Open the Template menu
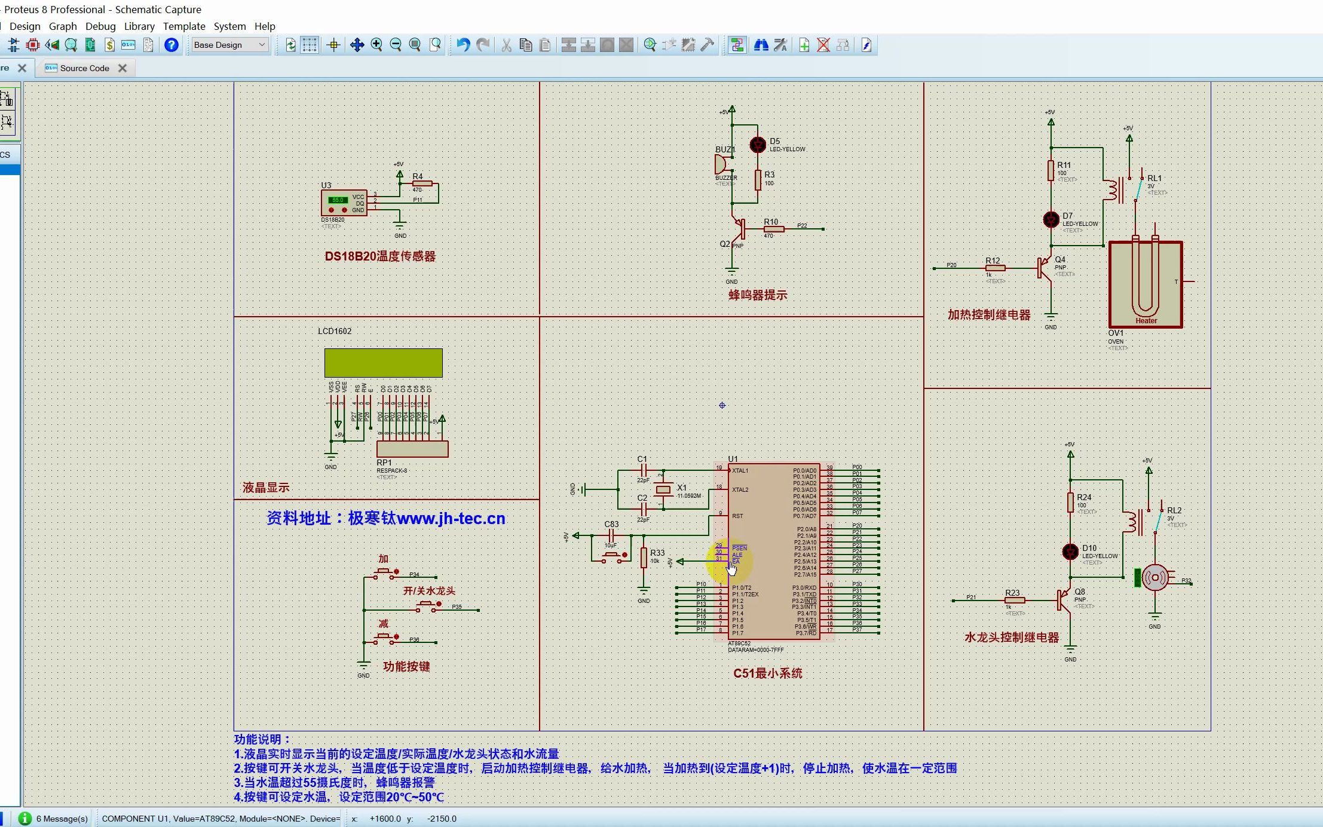The height and width of the screenshot is (827, 1323). coord(184,26)
